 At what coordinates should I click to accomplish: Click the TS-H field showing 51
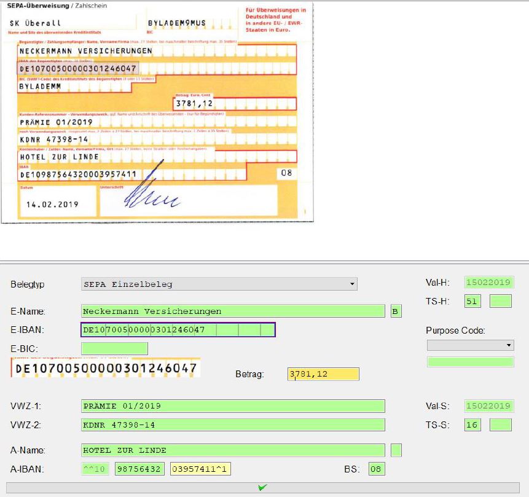click(x=472, y=301)
